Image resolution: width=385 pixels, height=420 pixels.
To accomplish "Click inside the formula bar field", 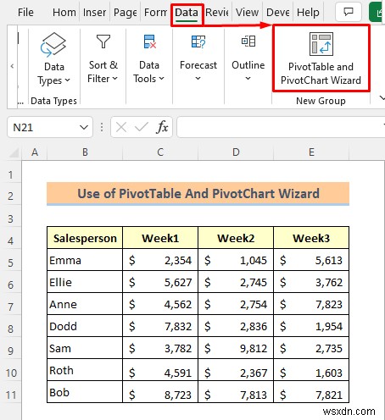I will 281,127.
